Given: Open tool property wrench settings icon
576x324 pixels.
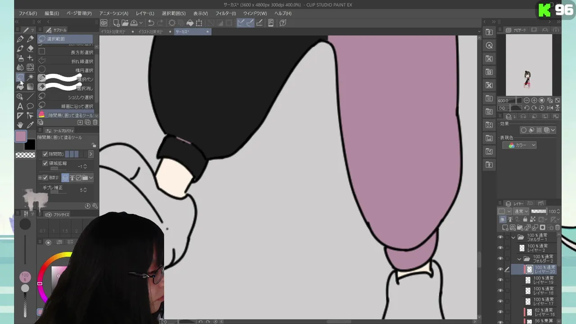Looking at the screenshot, I should (x=95, y=206).
